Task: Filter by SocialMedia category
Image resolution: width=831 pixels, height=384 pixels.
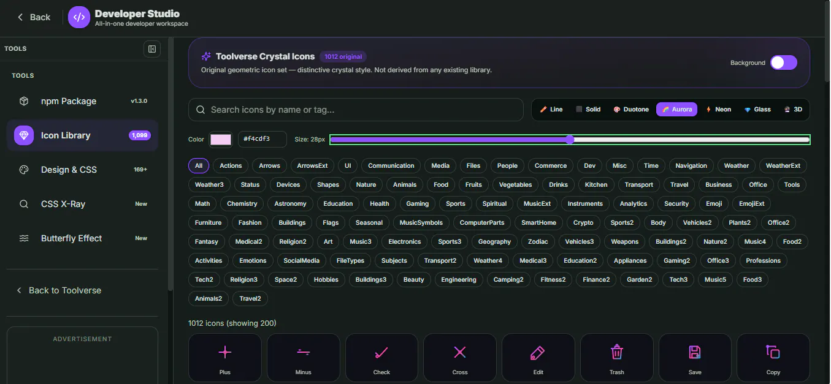Action: tap(301, 260)
